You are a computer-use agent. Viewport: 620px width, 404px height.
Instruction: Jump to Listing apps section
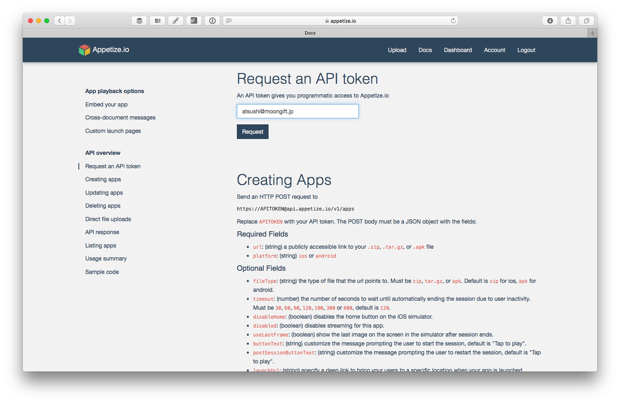(101, 245)
